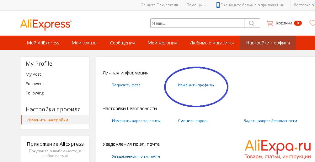The height and width of the screenshot is (162, 315).
Task: Click the Загрузить фото link
Action: coord(126,85)
